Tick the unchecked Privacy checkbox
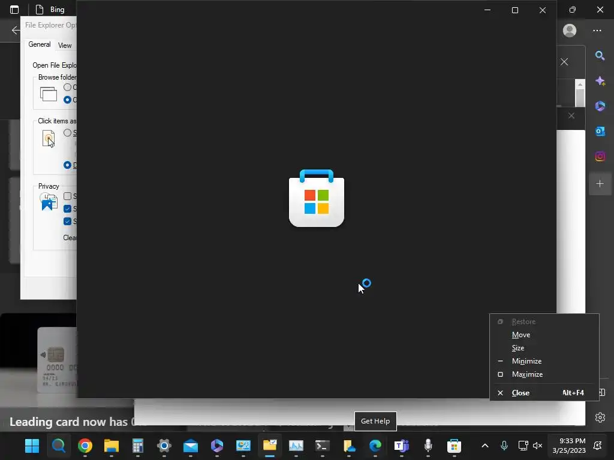 (x=67, y=196)
